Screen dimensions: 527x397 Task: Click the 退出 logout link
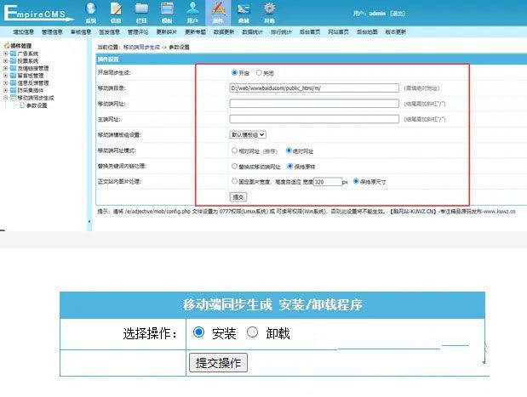click(398, 14)
